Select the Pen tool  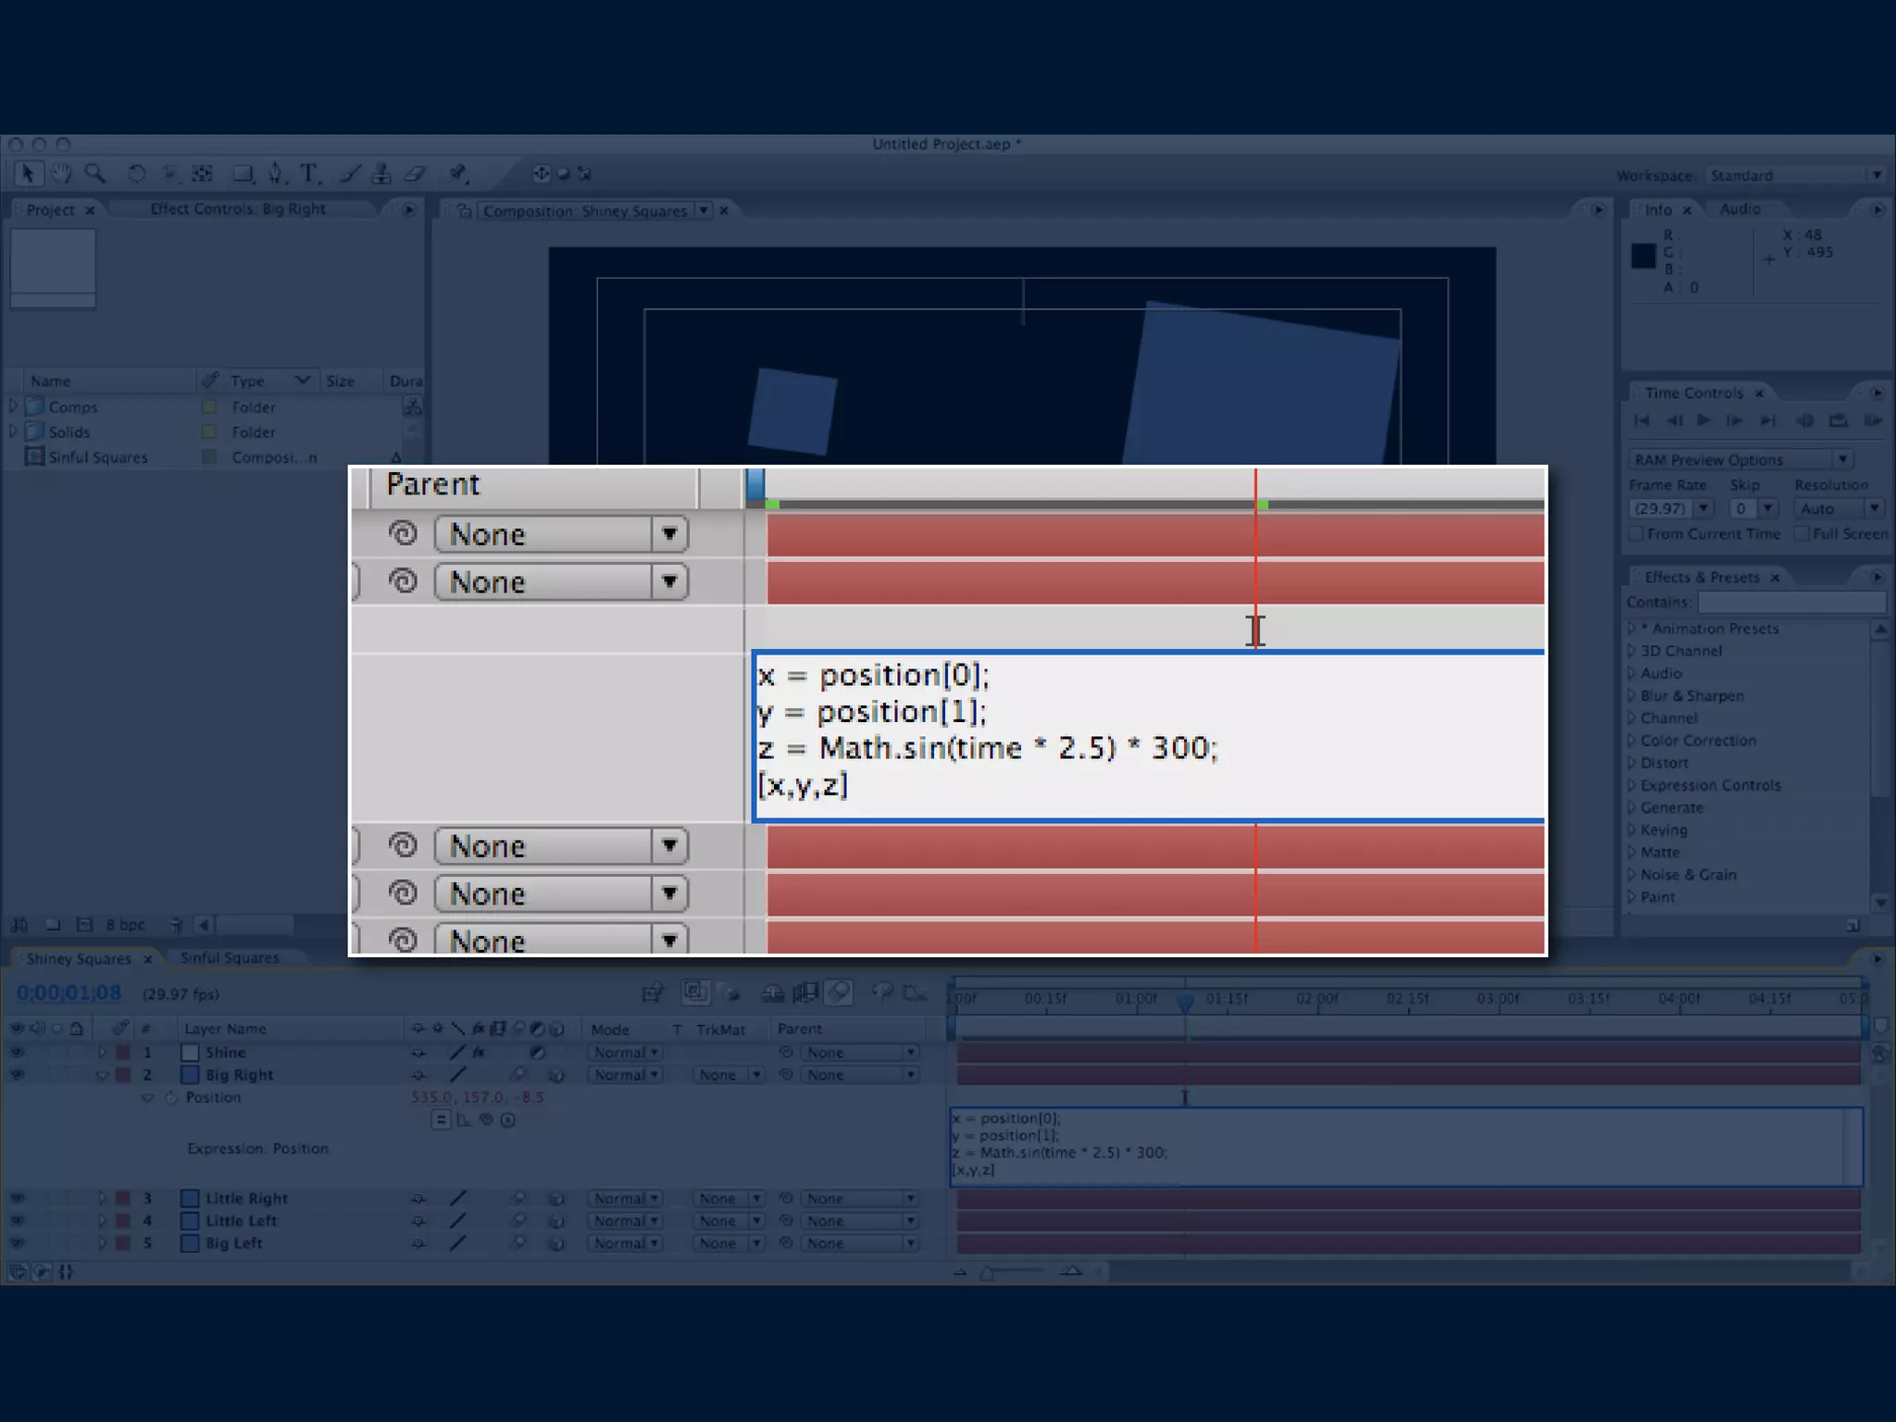tap(276, 174)
